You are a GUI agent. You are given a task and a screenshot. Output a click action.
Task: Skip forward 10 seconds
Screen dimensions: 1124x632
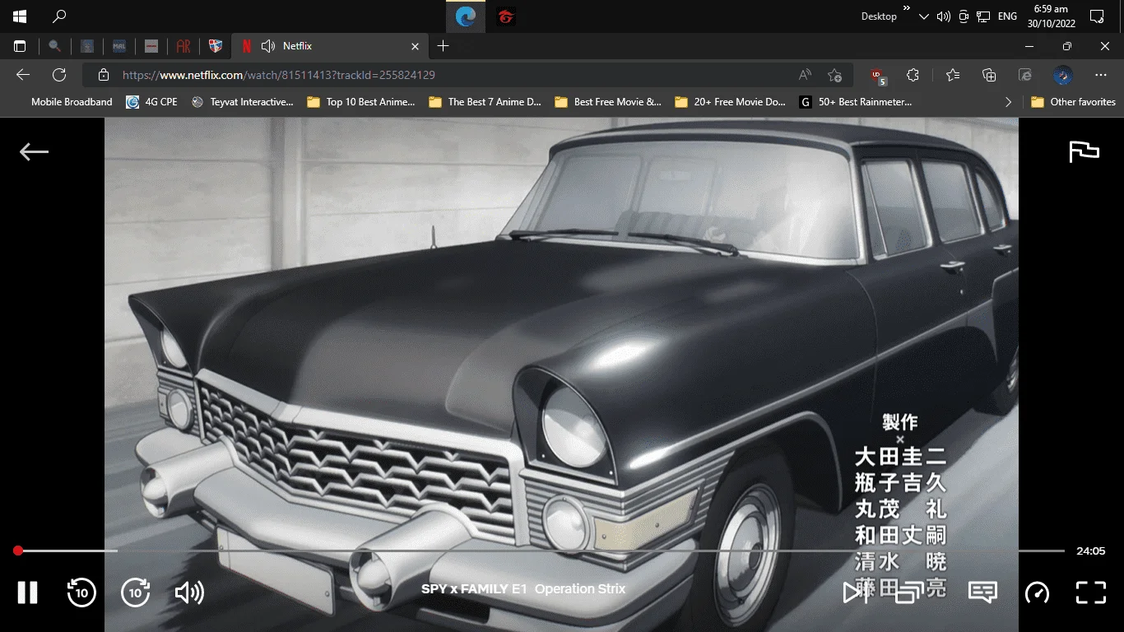(x=136, y=592)
